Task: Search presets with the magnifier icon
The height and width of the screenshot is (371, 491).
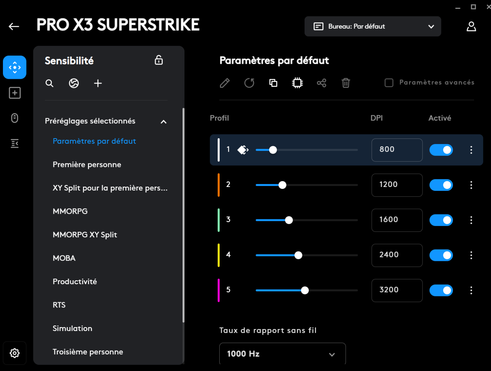Action: coord(49,83)
